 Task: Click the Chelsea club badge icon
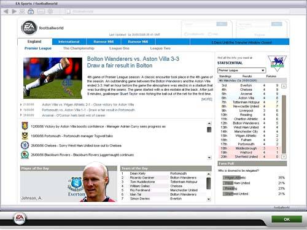point(25,145)
